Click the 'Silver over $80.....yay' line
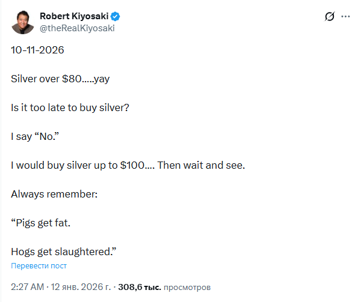 pos(60,79)
